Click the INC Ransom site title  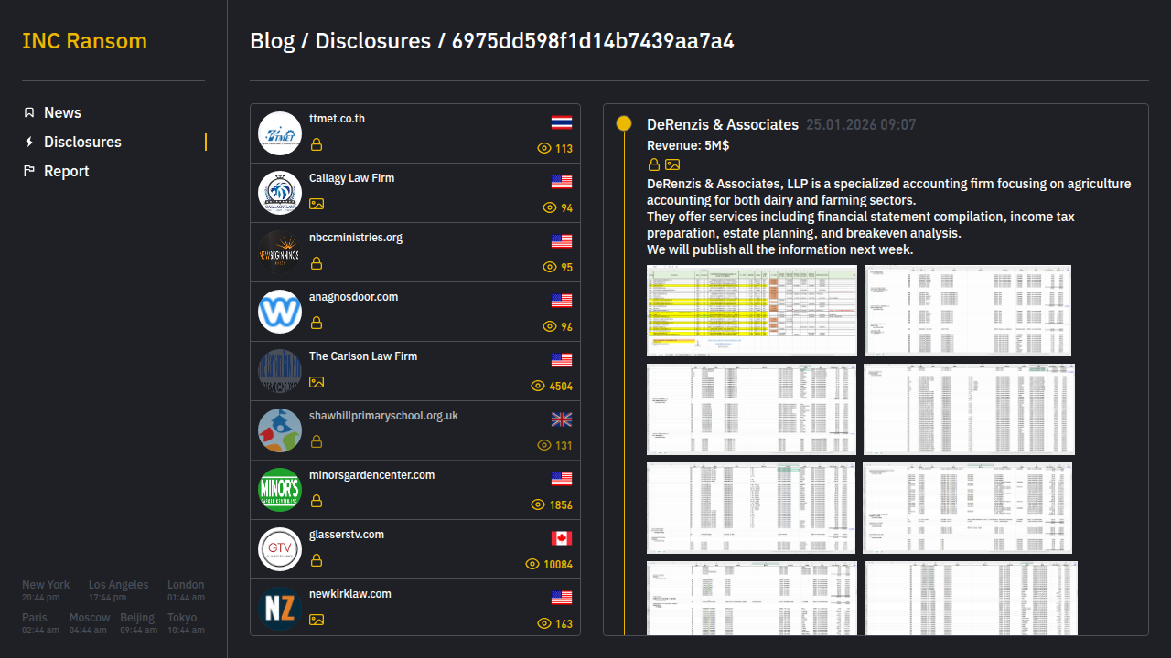tap(84, 41)
